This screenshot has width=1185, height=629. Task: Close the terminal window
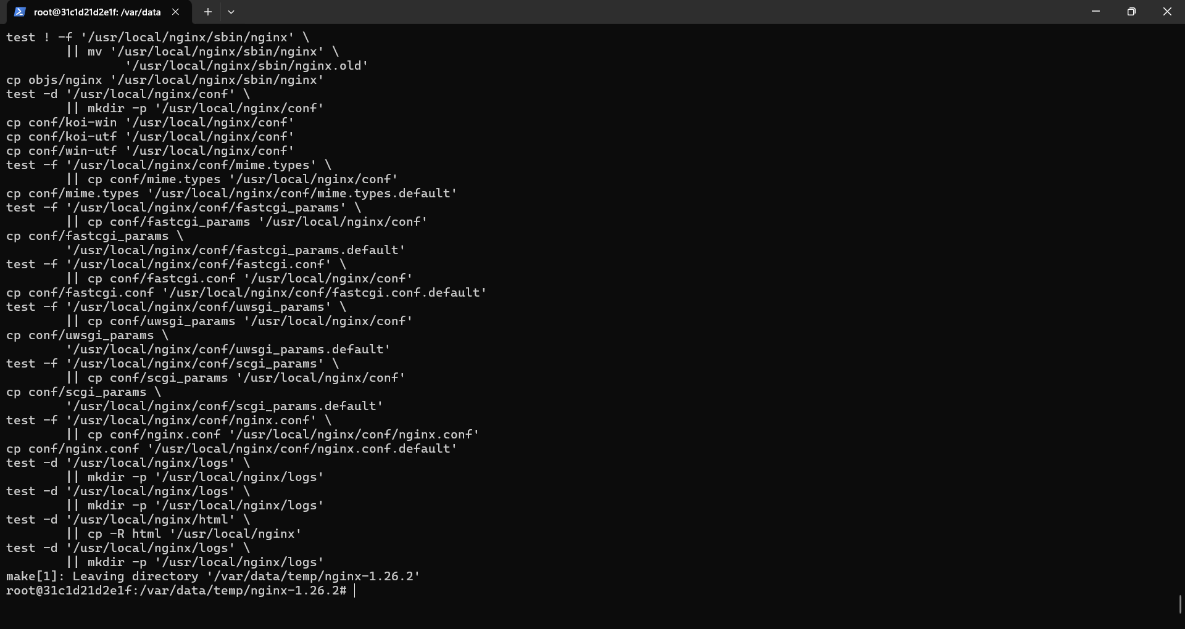1167,12
